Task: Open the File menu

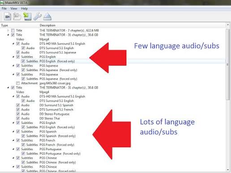Action: 4,8
